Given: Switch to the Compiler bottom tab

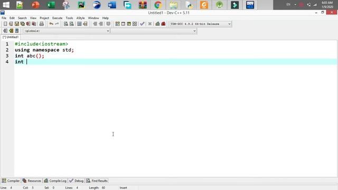Looking at the screenshot, I should (x=11, y=180).
